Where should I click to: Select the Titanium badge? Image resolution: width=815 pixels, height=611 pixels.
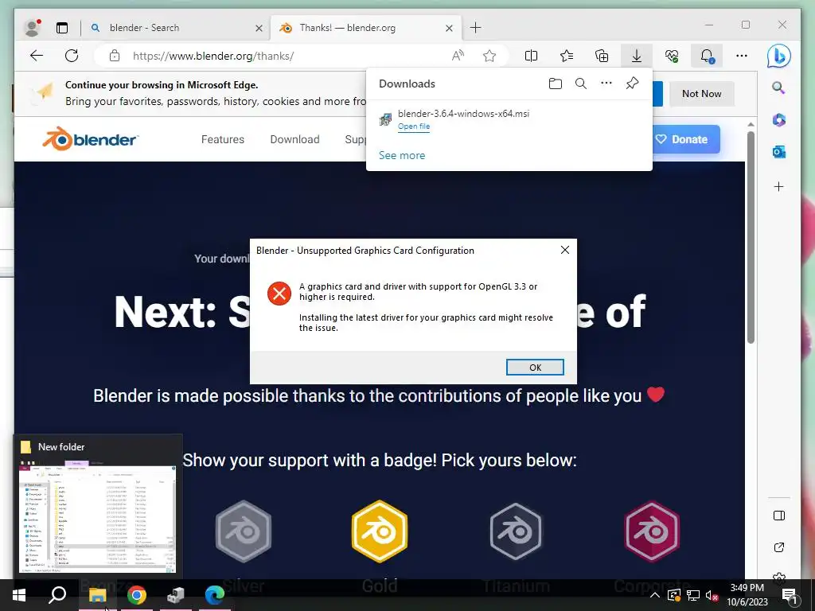click(x=516, y=531)
